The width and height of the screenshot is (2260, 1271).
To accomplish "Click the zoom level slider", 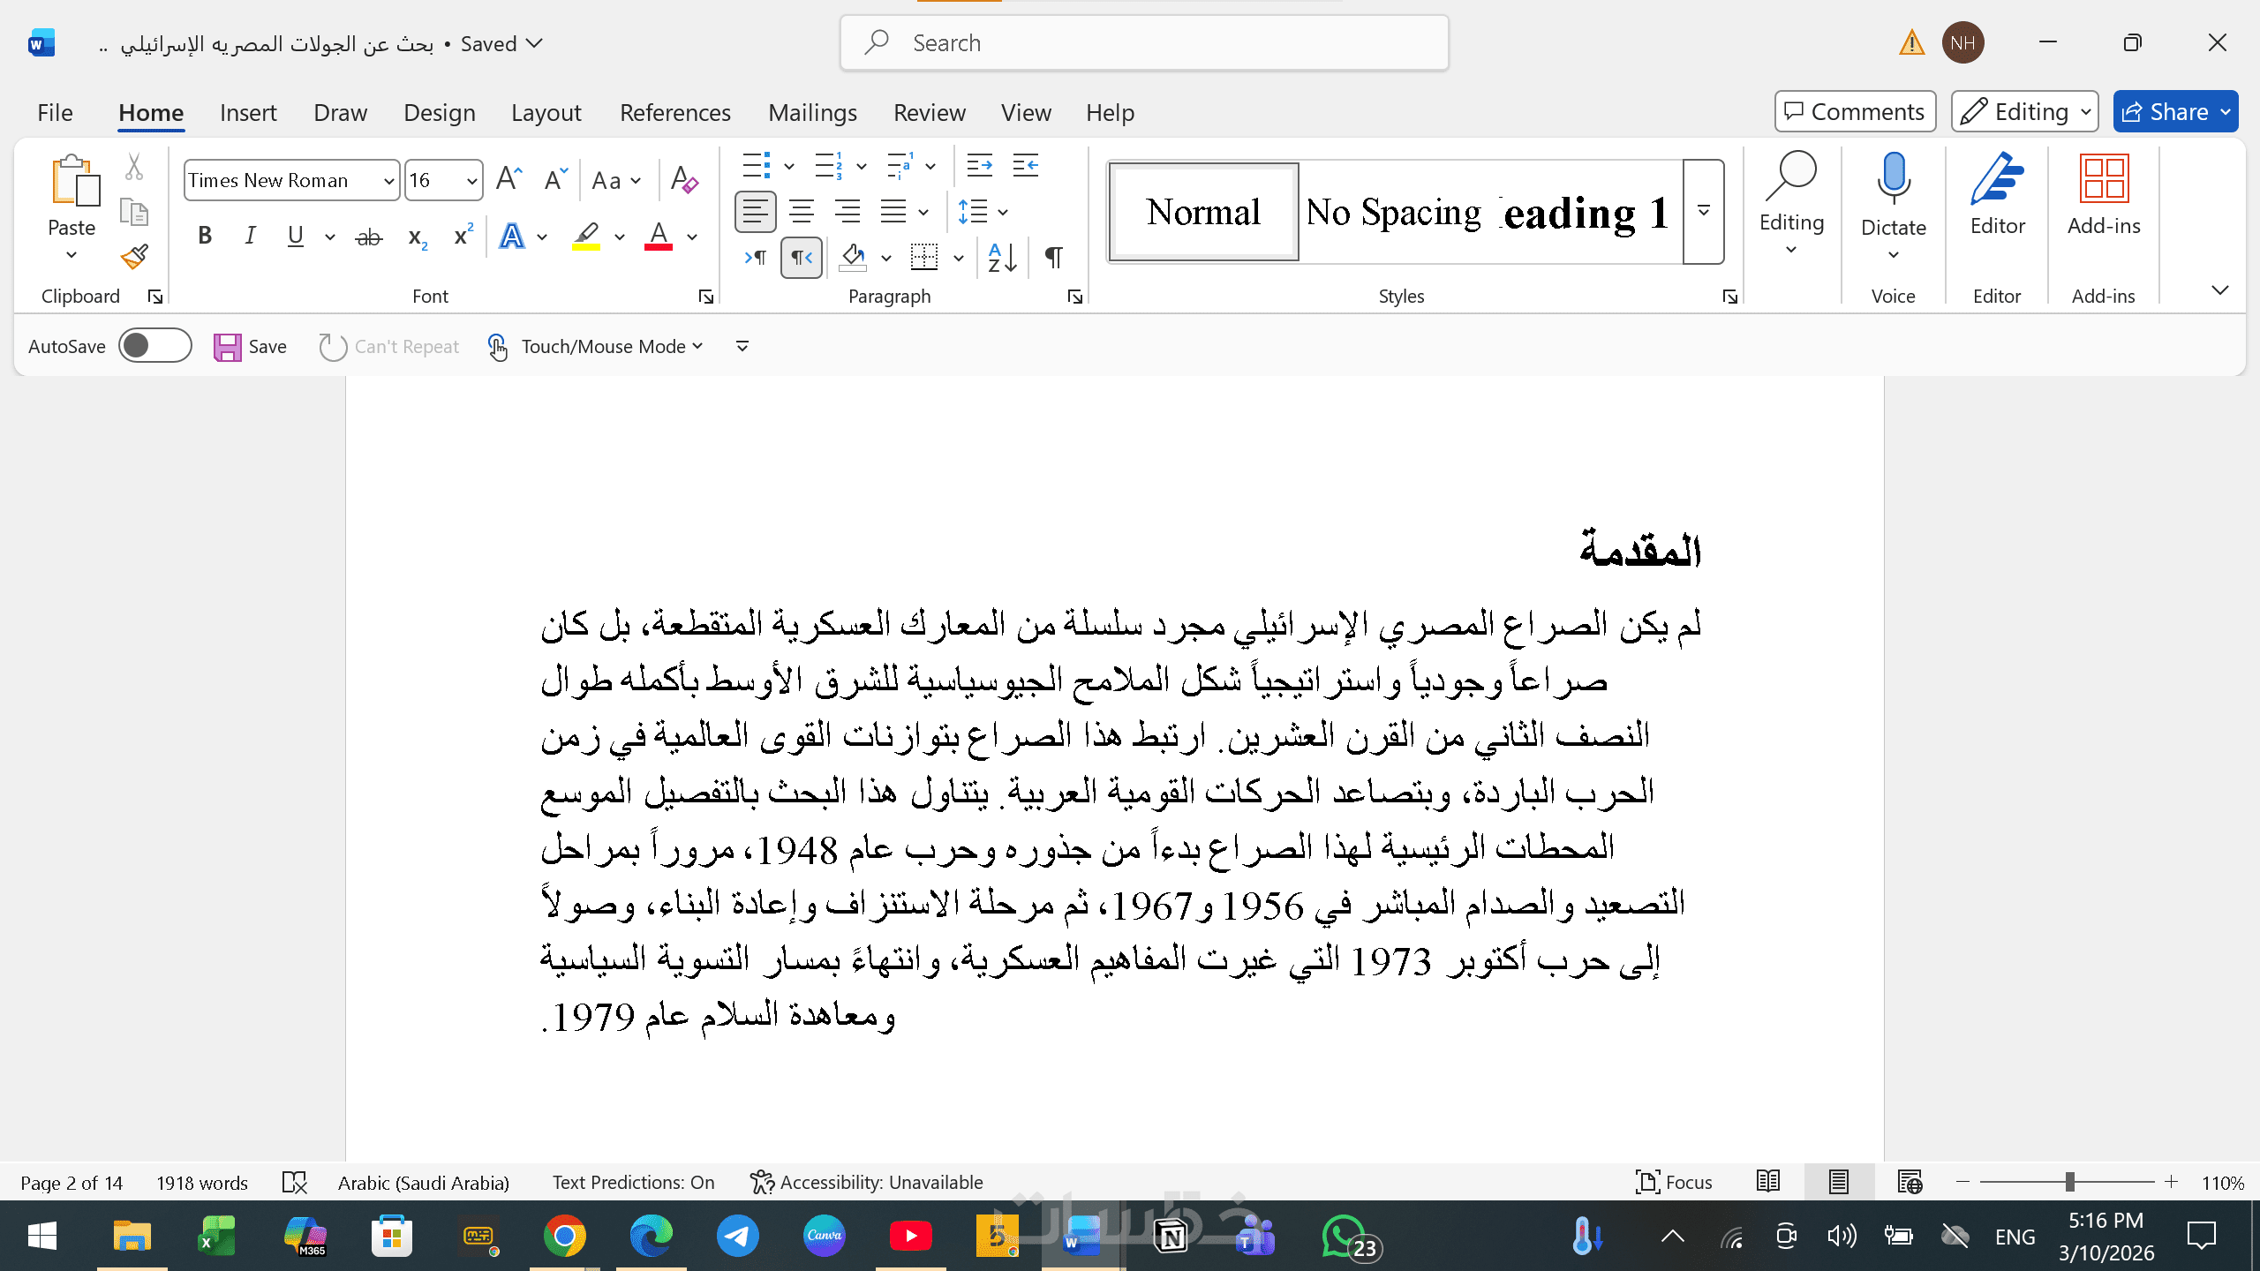I will click(x=2068, y=1182).
